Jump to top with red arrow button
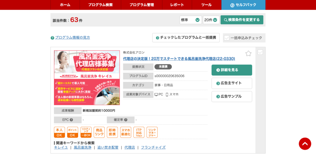The height and width of the screenshot is (157, 316). coord(305,144)
